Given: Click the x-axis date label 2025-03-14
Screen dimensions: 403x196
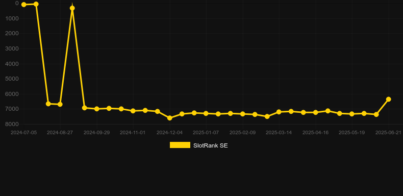Looking at the screenshot, I should (279, 133).
